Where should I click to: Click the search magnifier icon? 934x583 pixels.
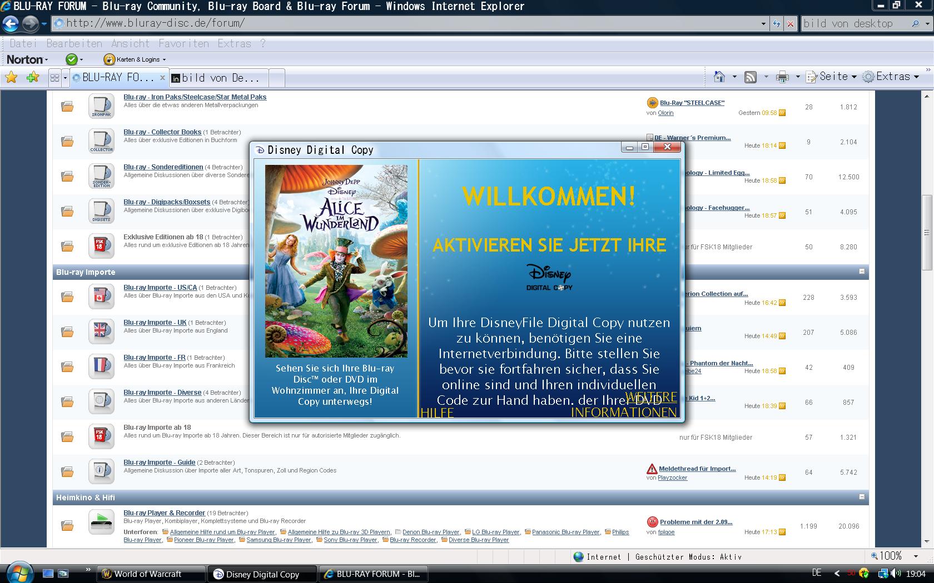pyautogui.click(x=915, y=23)
